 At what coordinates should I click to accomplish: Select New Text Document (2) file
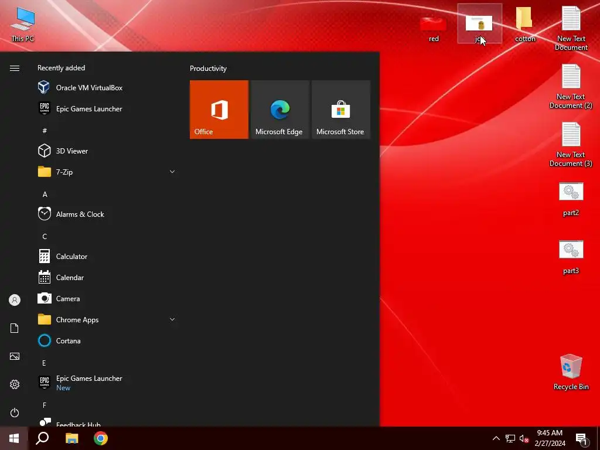click(x=571, y=87)
